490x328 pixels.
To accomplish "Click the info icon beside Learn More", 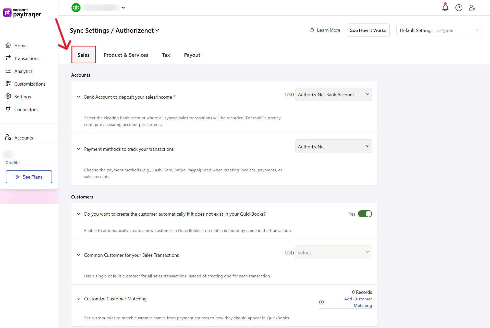I will tap(312, 30).
